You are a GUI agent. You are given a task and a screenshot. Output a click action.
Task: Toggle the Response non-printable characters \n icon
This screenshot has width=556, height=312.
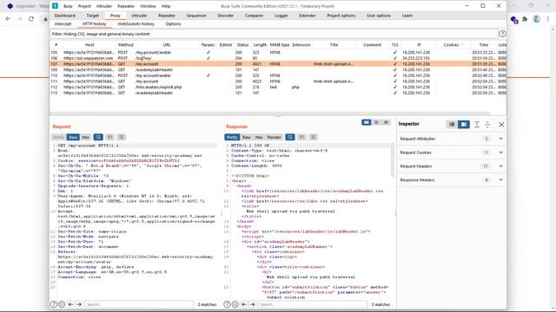point(301,137)
